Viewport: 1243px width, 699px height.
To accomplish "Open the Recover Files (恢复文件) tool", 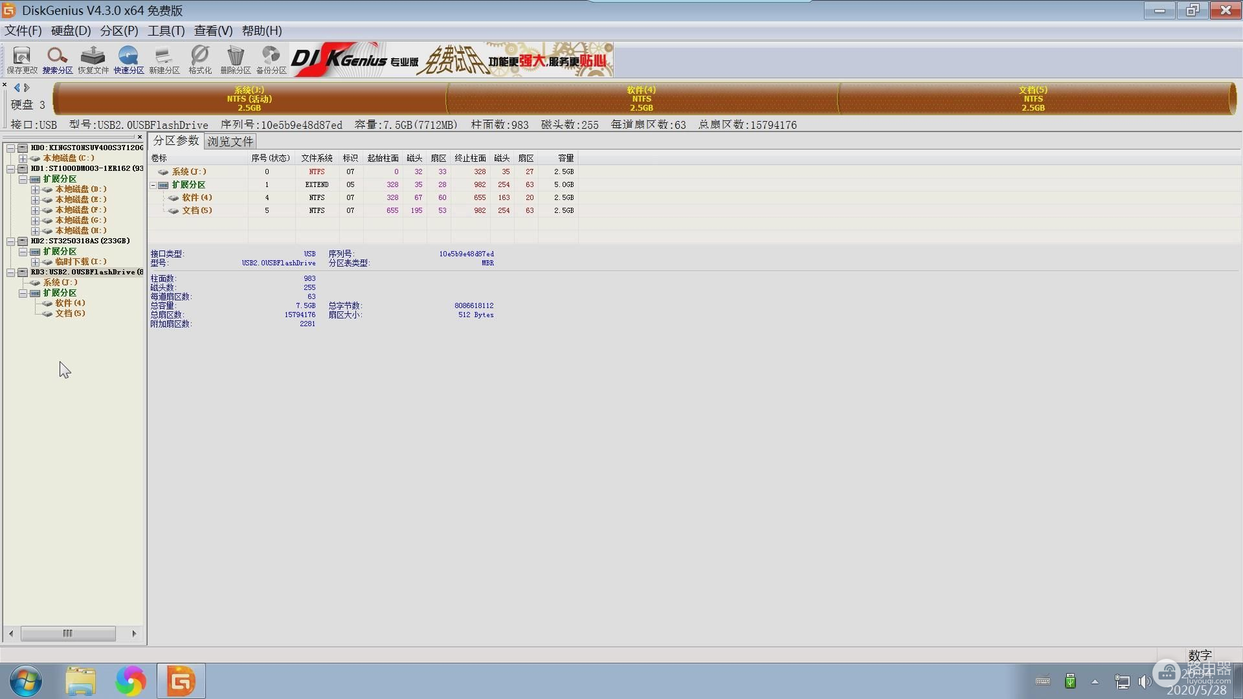I will coord(93,60).
